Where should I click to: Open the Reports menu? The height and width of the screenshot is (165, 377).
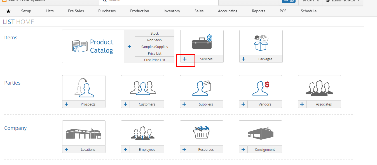pyautogui.click(x=259, y=11)
